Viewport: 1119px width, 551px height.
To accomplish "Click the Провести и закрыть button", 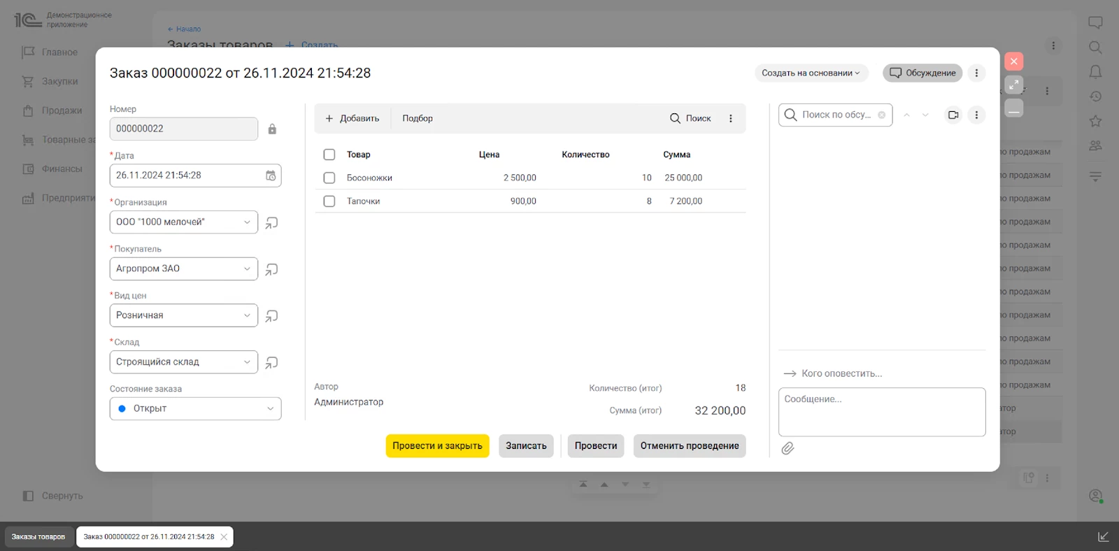I will (437, 446).
